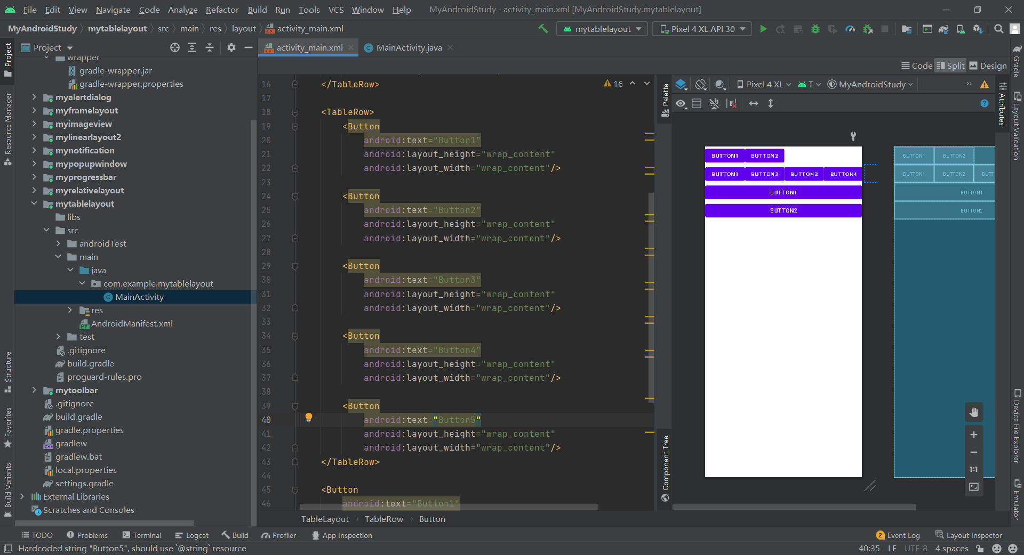Screen dimensions: 1024x555
Task: Expand the res folder in the project tree
Action: click(70, 310)
